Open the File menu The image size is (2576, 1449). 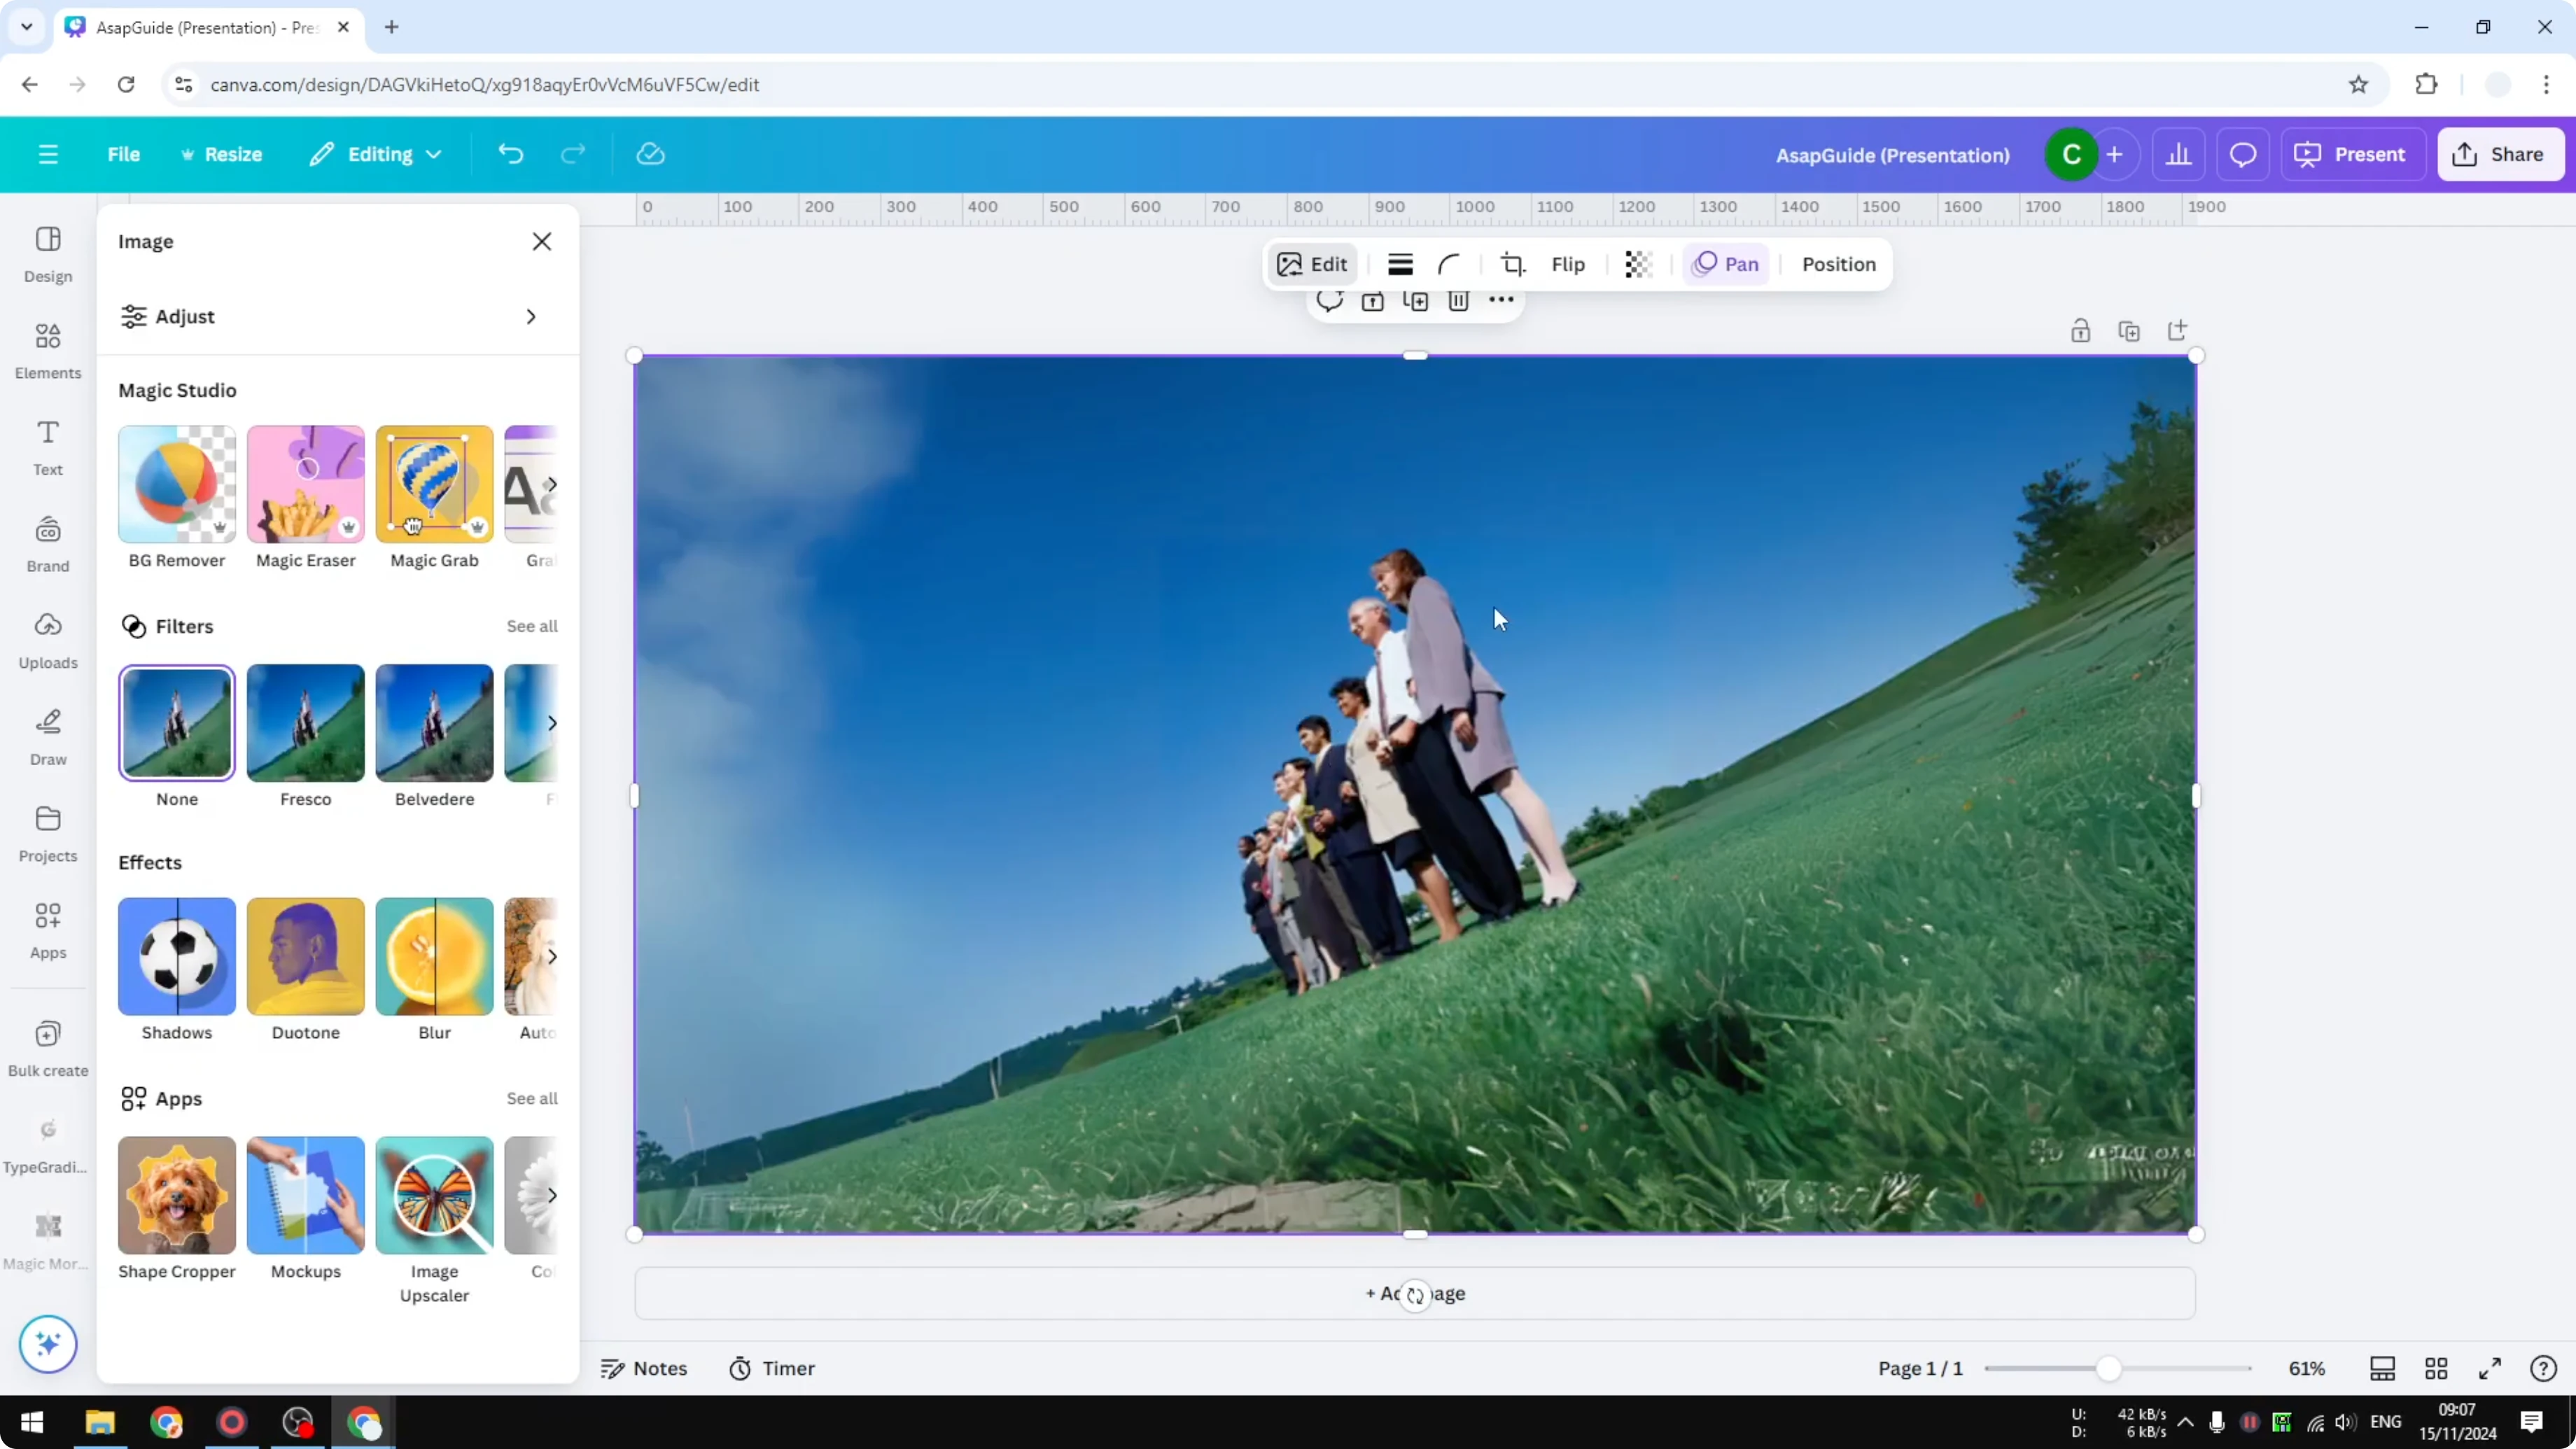tap(124, 154)
